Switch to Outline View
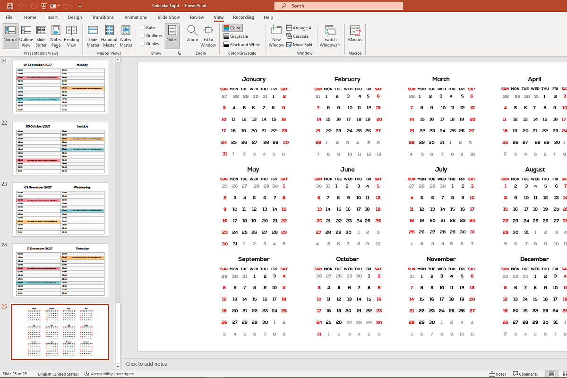 tap(26, 36)
